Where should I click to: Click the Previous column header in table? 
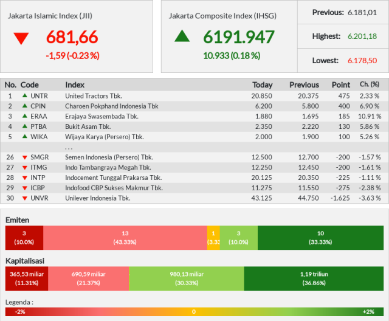point(304,85)
